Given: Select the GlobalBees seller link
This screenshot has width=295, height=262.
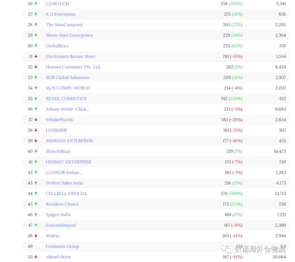Looking at the screenshot, I should [57, 46].
